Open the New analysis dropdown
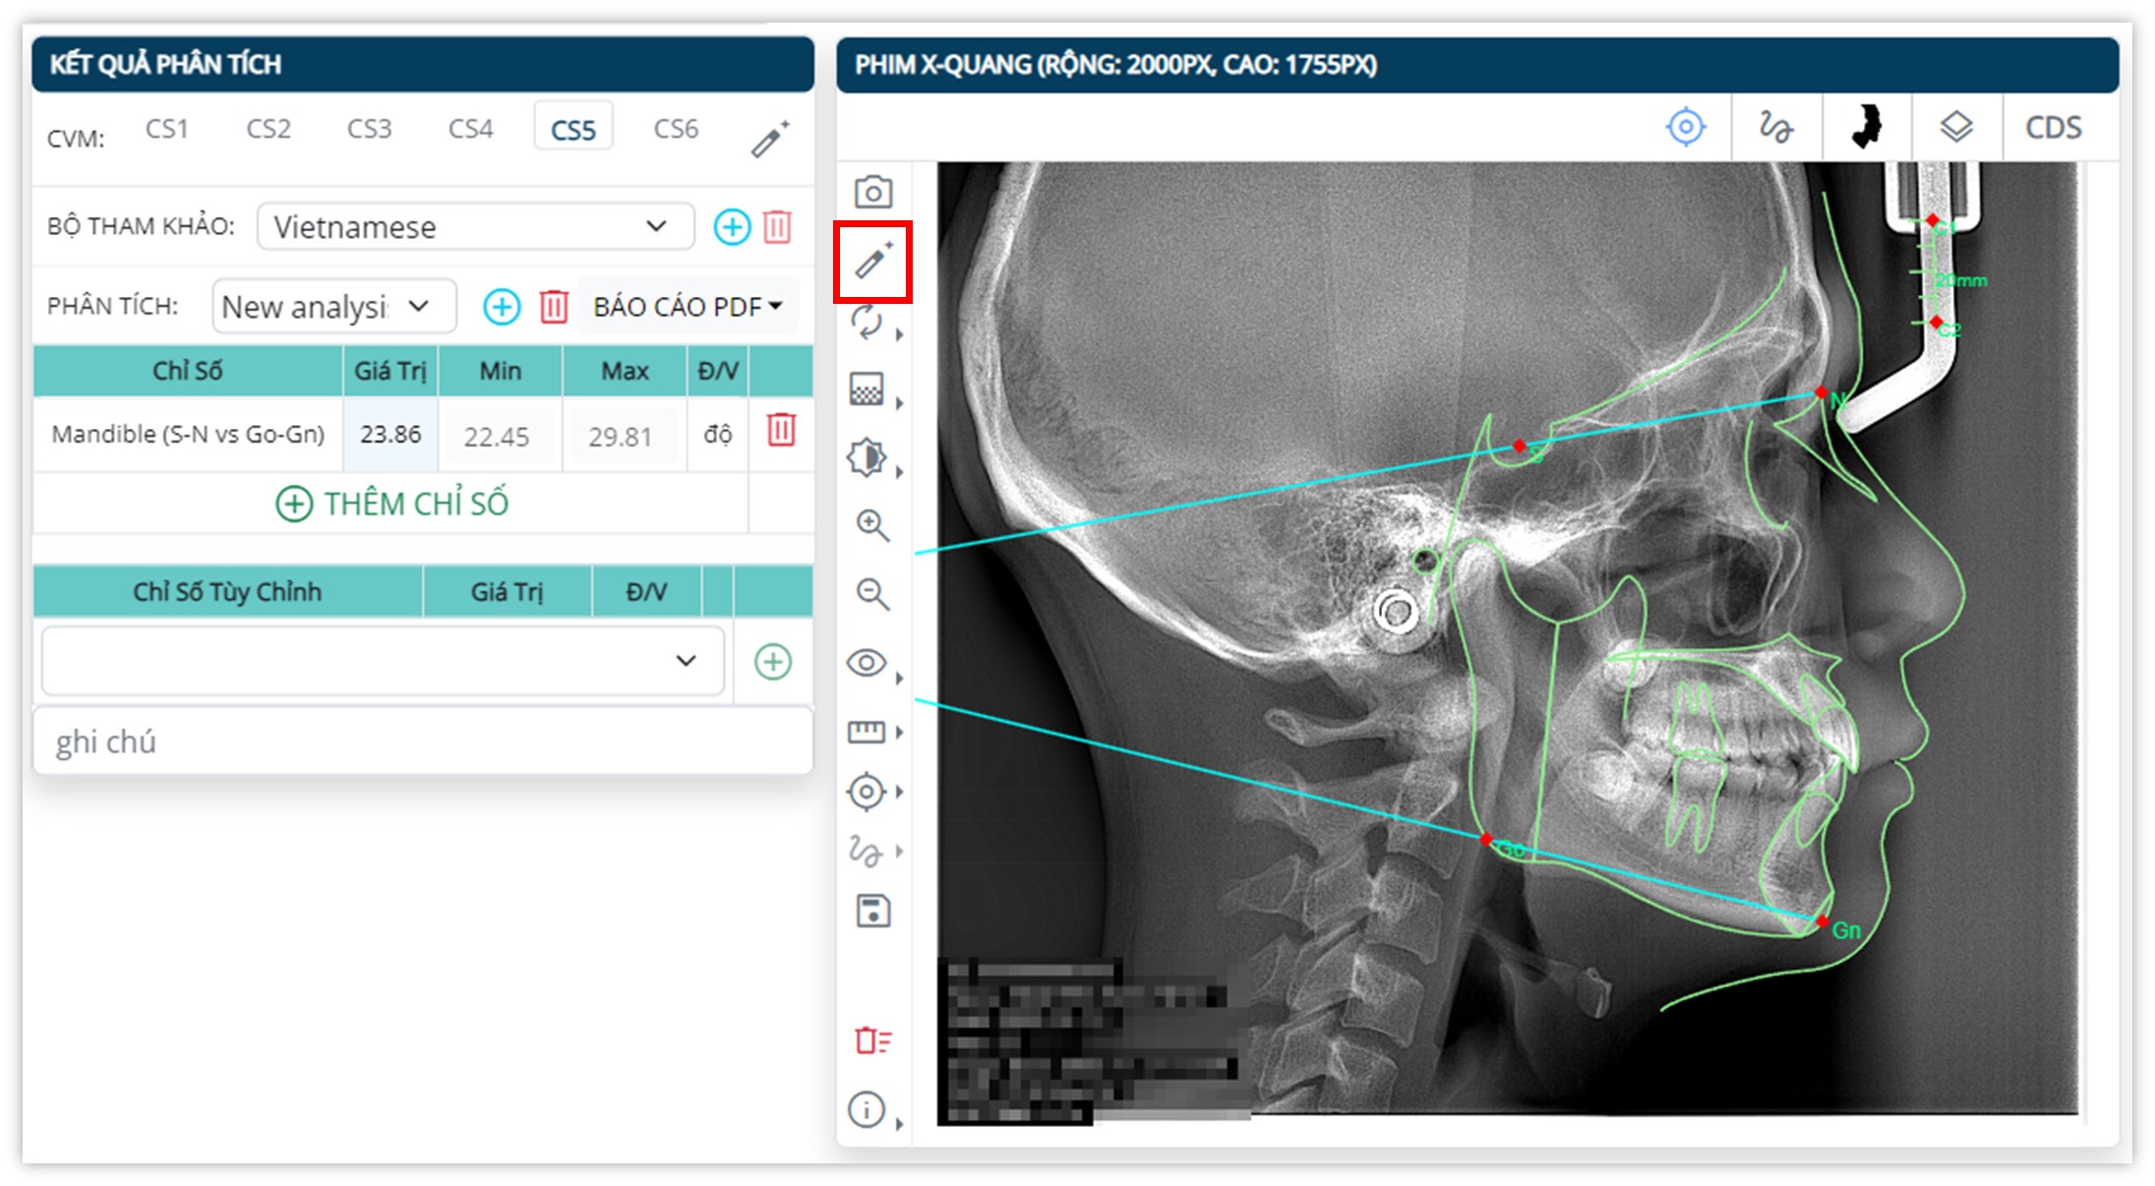This screenshot has height=1186, width=2155. (333, 307)
